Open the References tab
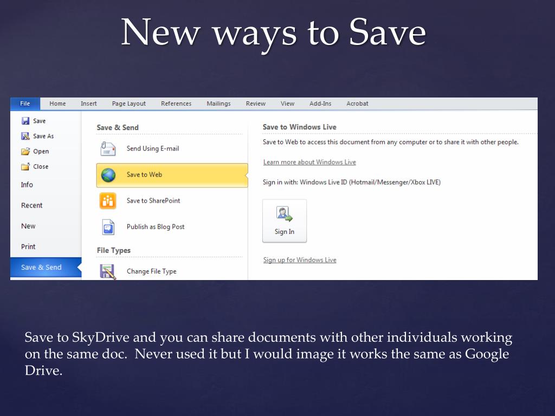Viewport: 555px width, 416px height. (x=176, y=103)
